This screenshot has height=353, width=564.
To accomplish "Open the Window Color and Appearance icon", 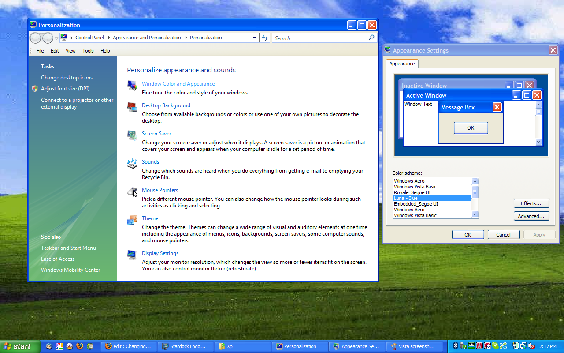I will (132, 85).
